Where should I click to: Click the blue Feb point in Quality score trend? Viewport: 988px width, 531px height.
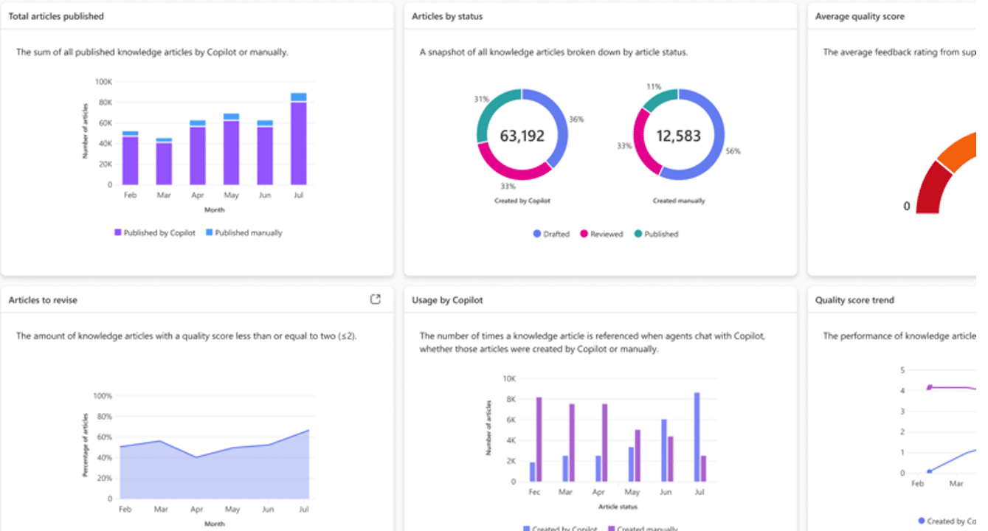[x=930, y=471]
